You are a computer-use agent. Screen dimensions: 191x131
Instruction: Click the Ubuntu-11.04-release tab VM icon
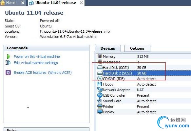[31, 3]
